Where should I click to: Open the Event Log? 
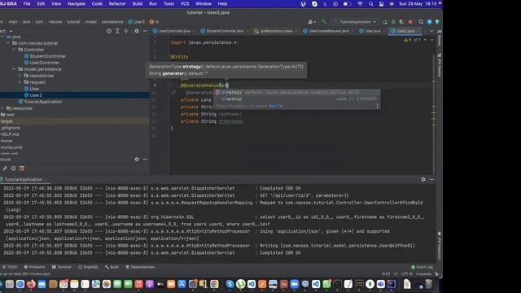pos(422,267)
